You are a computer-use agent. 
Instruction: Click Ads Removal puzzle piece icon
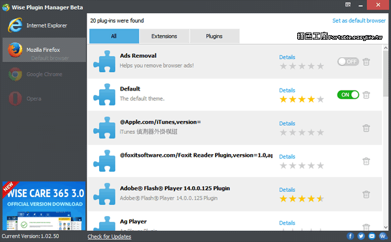(x=104, y=62)
